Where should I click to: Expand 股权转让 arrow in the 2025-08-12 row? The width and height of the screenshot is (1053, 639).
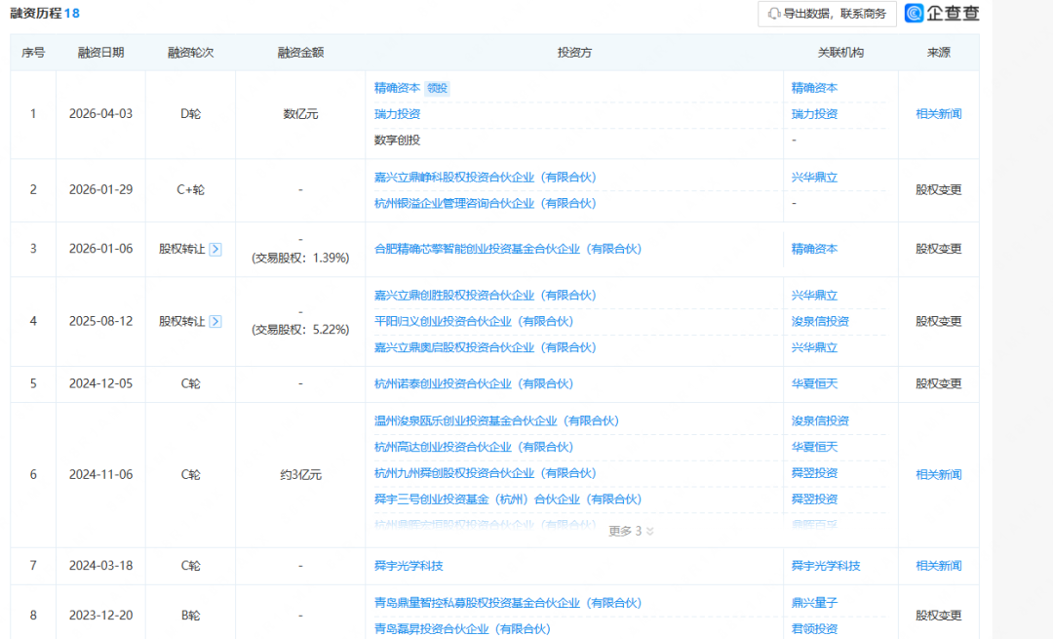(x=215, y=321)
